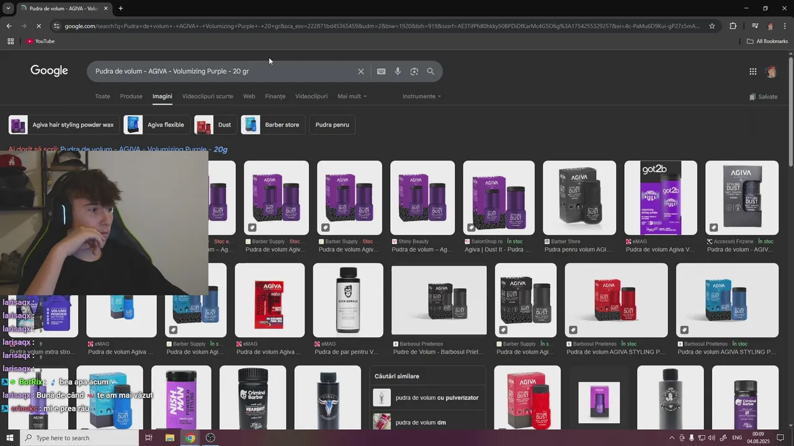Screen dimensions: 794x446
Task: Clear the search box with X icon
Action: coord(361,71)
